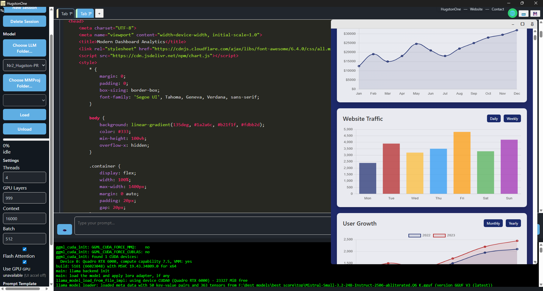The height and width of the screenshot is (291, 543).
Task: Click the HugstonOne app icon in title bar
Action: (x=3, y=3)
